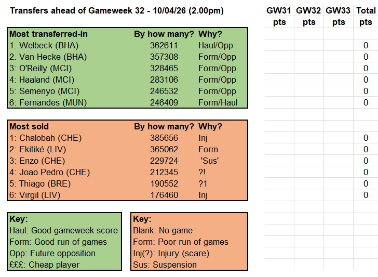The height and width of the screenshot is (277, 378).
Task: Click the 'Sus' reason beside Enzo
Action: [209, 161]
